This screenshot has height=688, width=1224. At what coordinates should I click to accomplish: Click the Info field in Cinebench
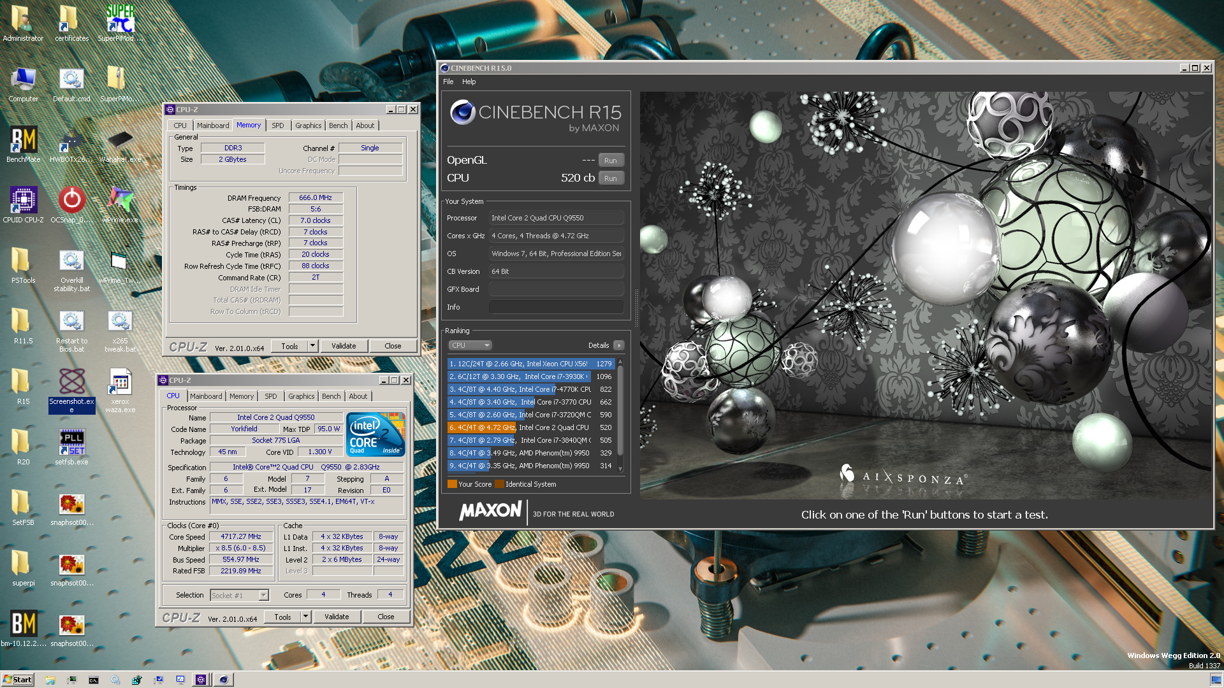click(x=556, y=307)
